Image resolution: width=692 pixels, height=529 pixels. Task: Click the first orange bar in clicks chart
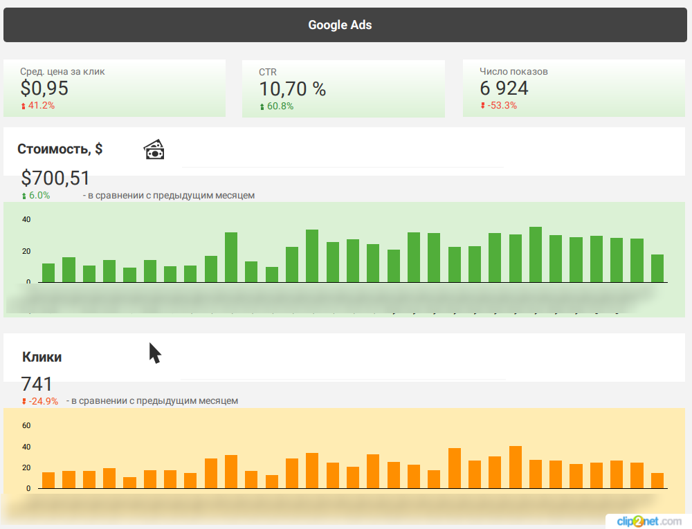(x=48, y=480)
